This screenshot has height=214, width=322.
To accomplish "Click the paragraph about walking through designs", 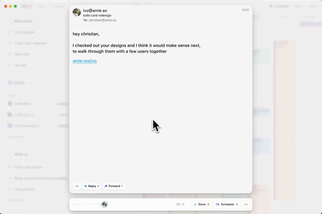I will point(136,48).
